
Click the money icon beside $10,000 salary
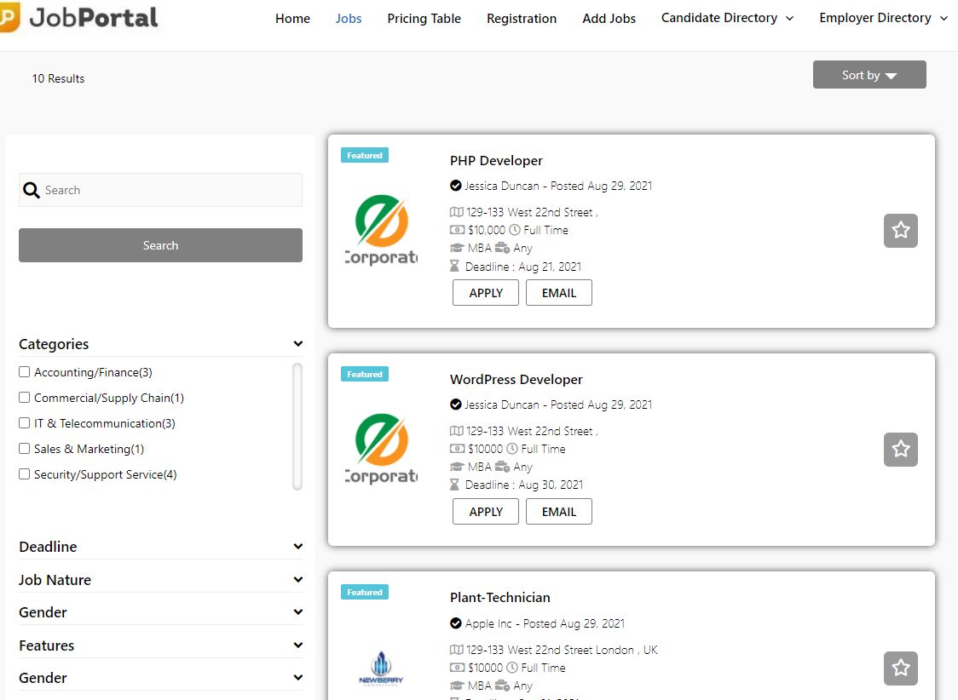pos(457,230)
